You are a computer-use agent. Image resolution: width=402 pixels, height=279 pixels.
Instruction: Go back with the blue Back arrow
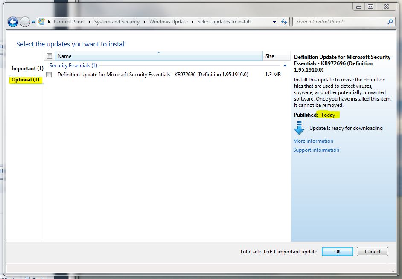click(13, 22)
